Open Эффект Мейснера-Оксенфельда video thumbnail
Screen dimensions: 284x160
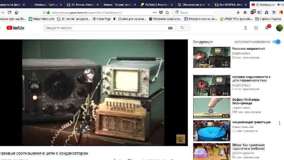(212, 108)
